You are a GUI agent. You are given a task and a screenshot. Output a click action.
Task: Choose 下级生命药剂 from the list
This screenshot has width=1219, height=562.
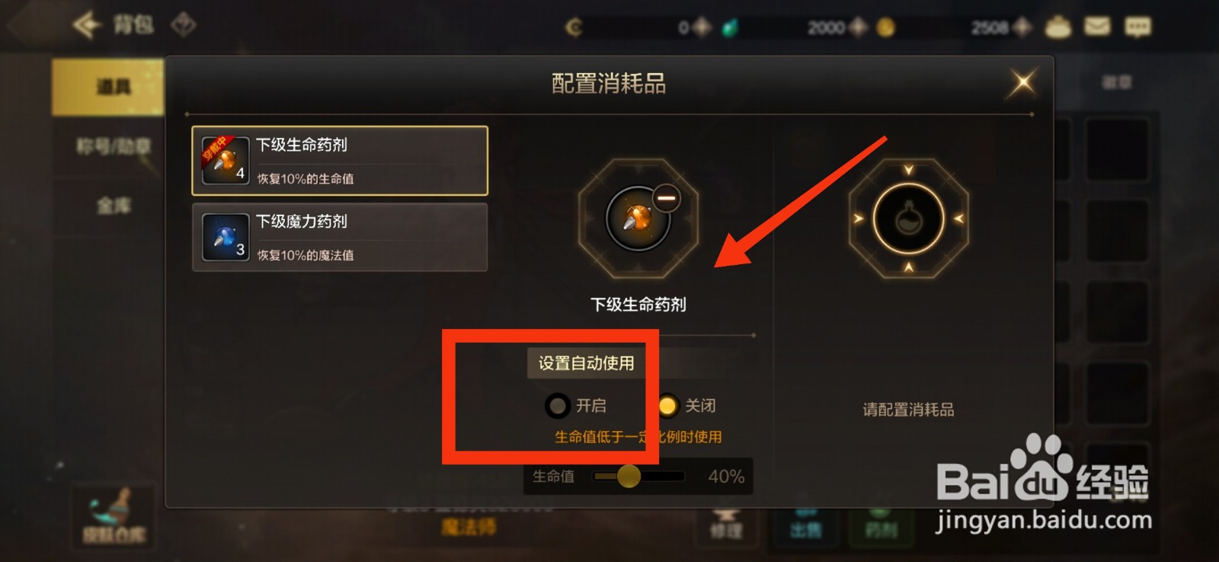tap(340, 161)
